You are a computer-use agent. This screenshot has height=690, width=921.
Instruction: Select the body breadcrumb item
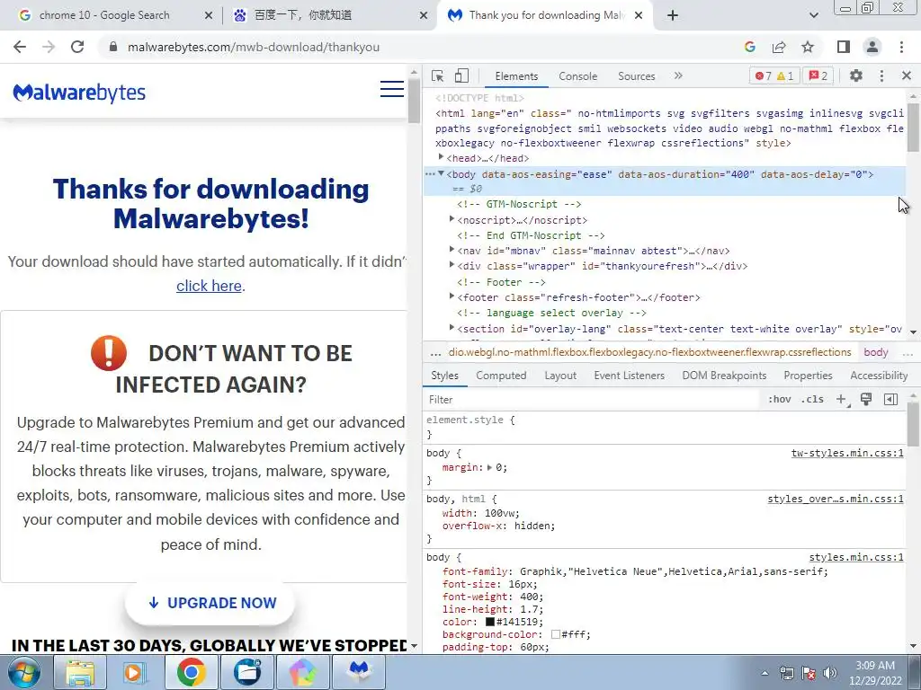pyautogui.click(x=876, y=352)
